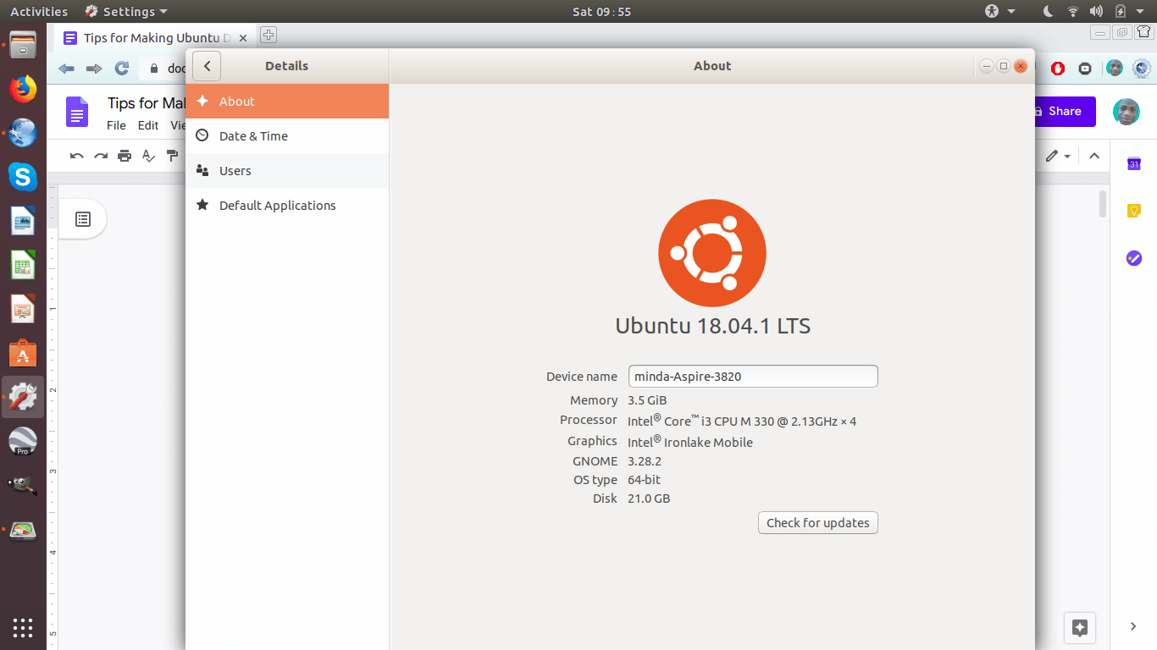Launch Firefox from the dock

click(x=23, y=89)
